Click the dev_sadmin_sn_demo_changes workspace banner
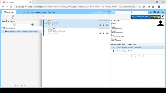Screen dimensions: 166x93 click(x=146, y=17)
